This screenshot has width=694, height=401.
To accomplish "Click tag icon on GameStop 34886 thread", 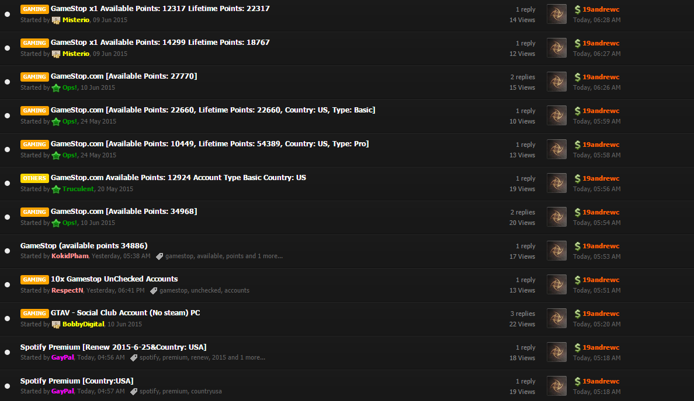I will point(159,256).
